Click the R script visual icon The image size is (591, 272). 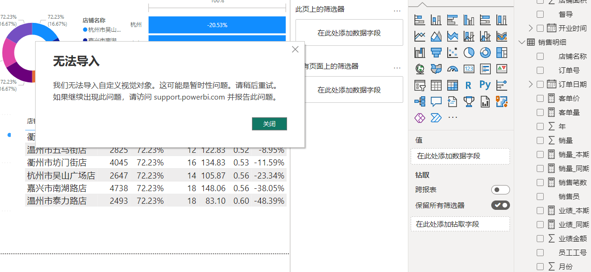(469, 85)
